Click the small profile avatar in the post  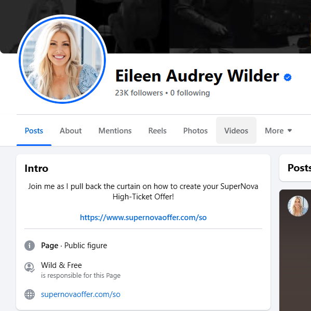[298, 206]
